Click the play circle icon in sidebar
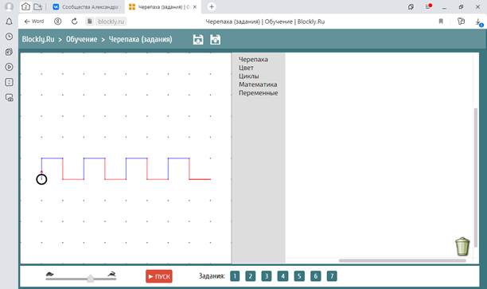487x289 pixels. pyautogui.click(x=9, y=67)
